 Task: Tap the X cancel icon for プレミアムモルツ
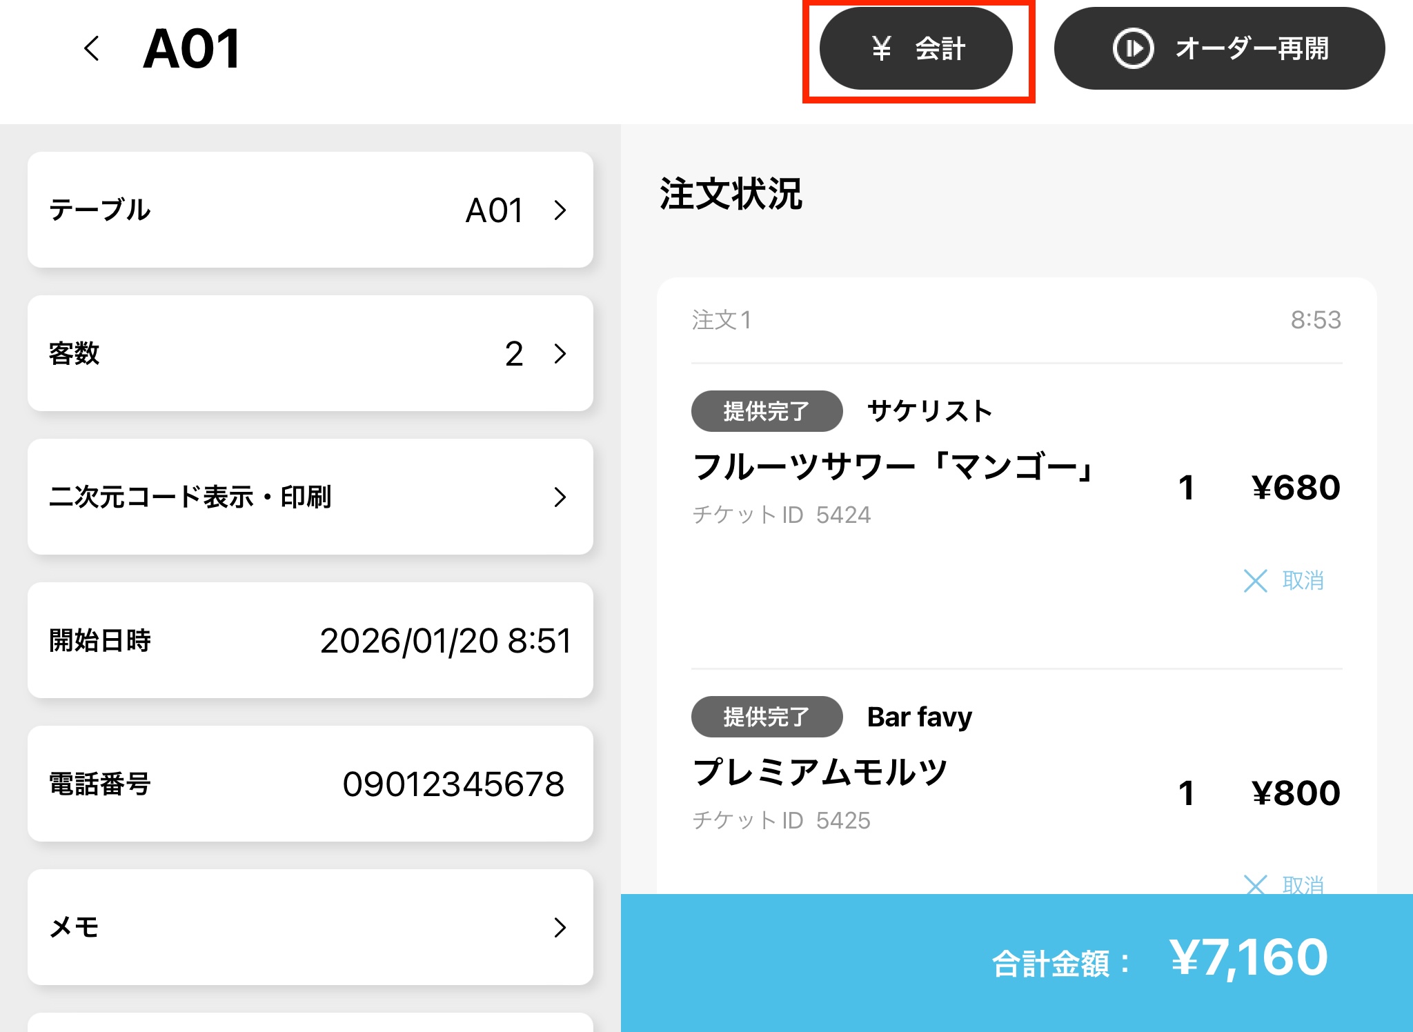(1255, 884)
